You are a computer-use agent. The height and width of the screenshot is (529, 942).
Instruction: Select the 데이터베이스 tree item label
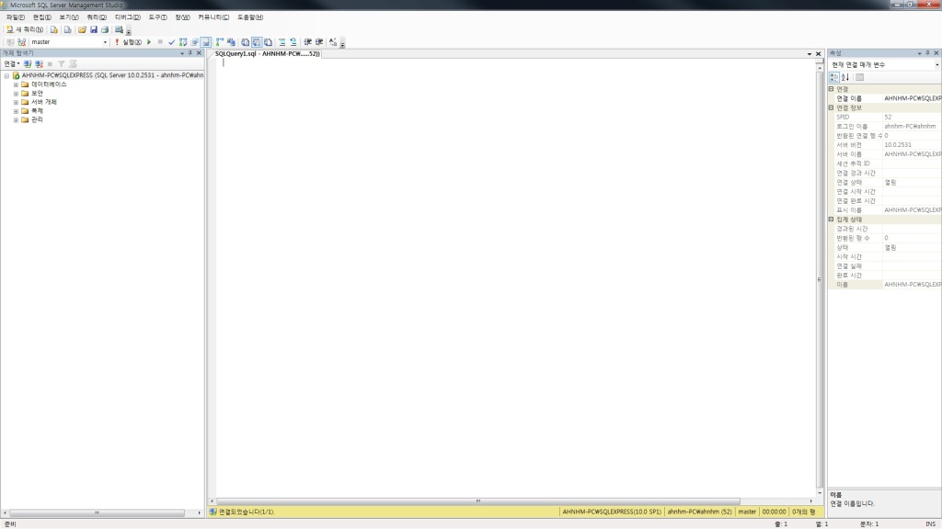tap(49, 84)
